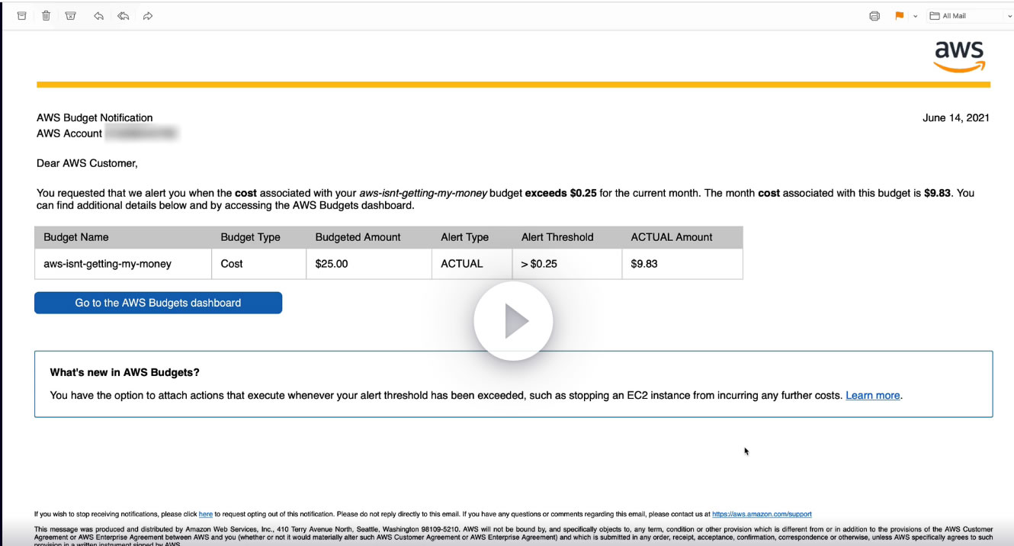Click the blurred AWS Account number

tap(142, 133)
